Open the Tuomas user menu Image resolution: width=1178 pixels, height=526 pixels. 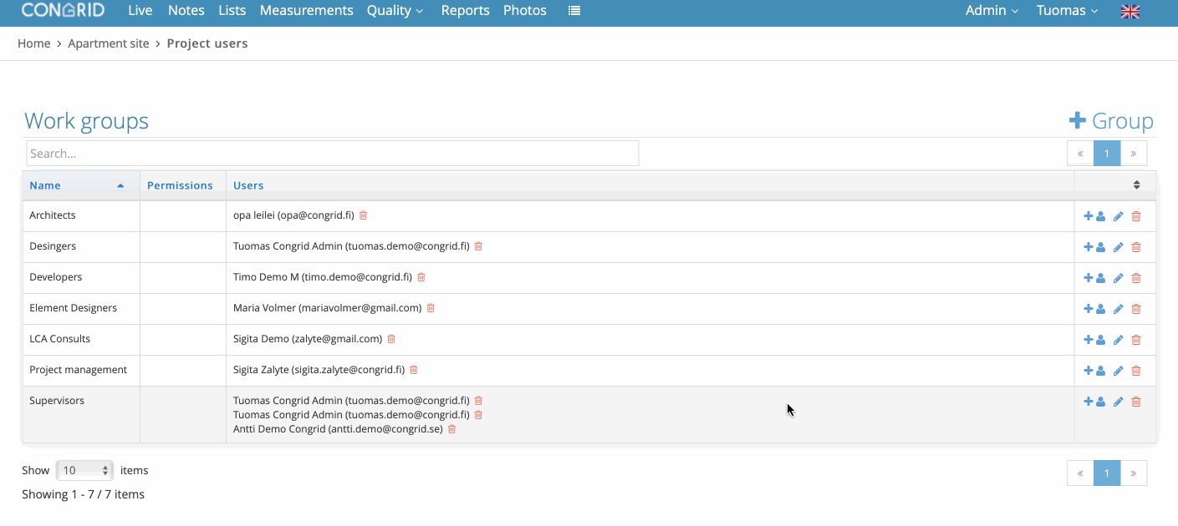coord(1067,11)
